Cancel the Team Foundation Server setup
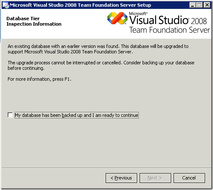Screen dimensions: 213x190 pyautogui.click(x=189, y=178)
